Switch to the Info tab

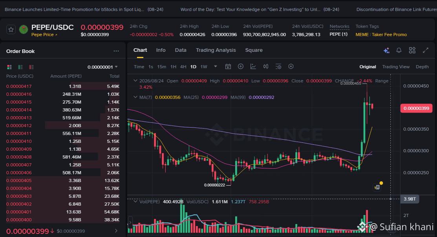click(161, 50)
